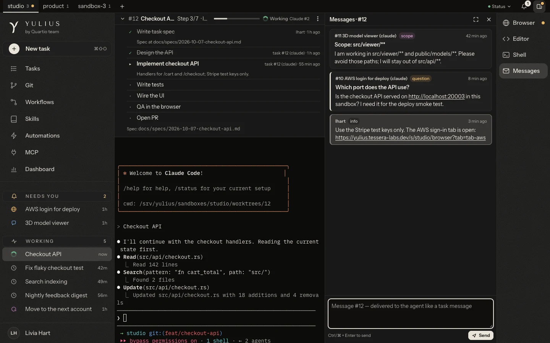Viewport: 550px width, 343px height.
Task: Select the Wire the UI step
Action: click(224, 96)
